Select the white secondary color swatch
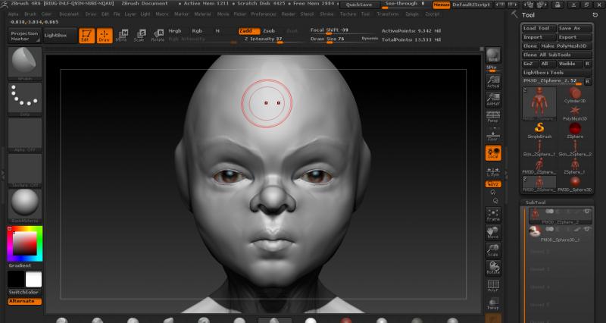 click(x=33, y=279)
